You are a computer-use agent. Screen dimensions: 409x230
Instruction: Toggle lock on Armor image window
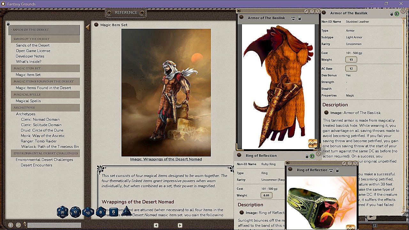coord(299,18)
